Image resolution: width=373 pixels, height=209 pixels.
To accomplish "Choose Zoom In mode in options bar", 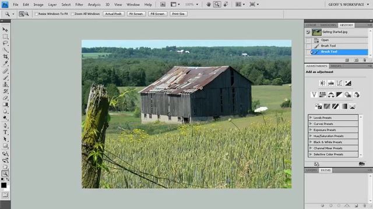I will (x=22, y=14).
